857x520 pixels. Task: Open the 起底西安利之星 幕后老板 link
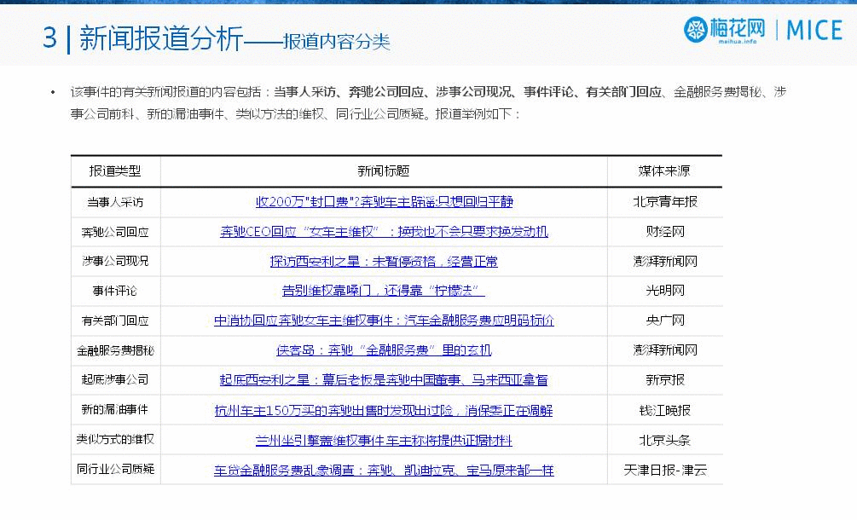(384, 379)
